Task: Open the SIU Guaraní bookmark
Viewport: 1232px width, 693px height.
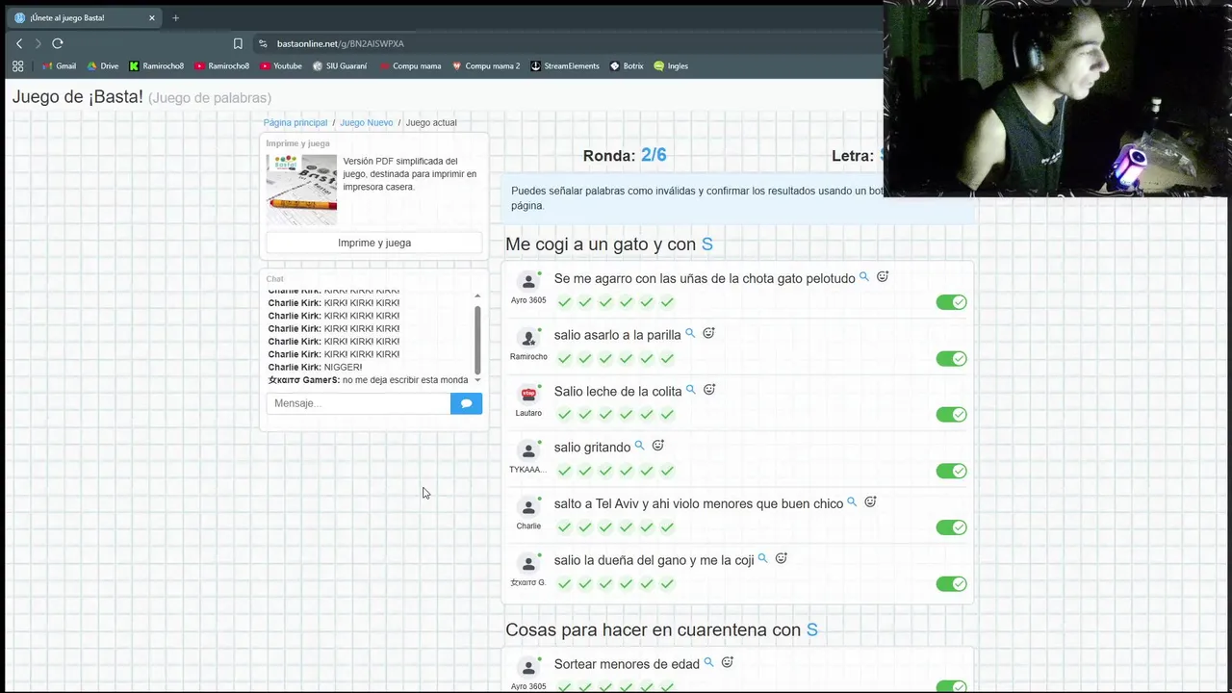Action: pyautogui.click(x=340, y=66)
